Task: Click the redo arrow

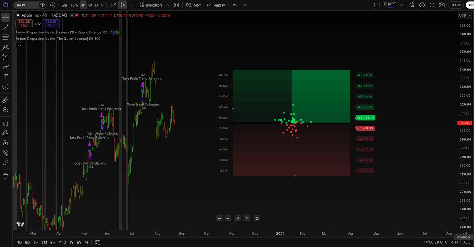Action: [x=245, y=5]
